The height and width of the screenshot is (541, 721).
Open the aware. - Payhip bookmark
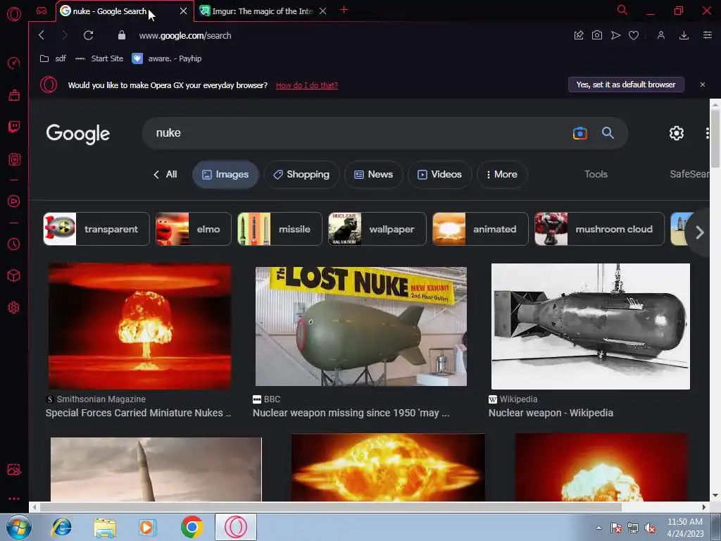click(x=166, y=58)
